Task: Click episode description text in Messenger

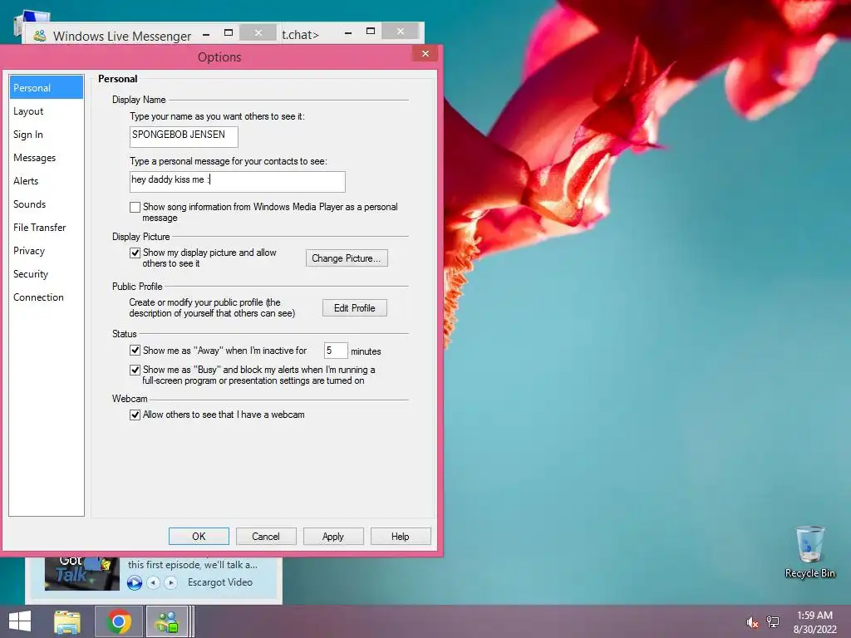Action: [193, 565]
